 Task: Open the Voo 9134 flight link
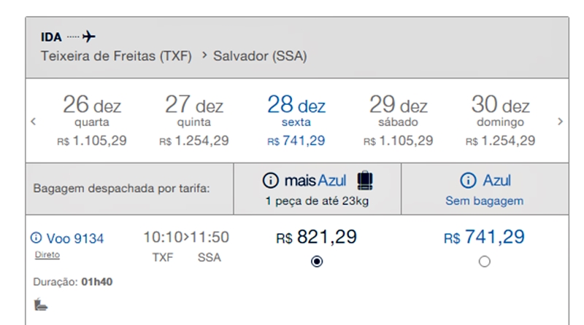point(75,238)
